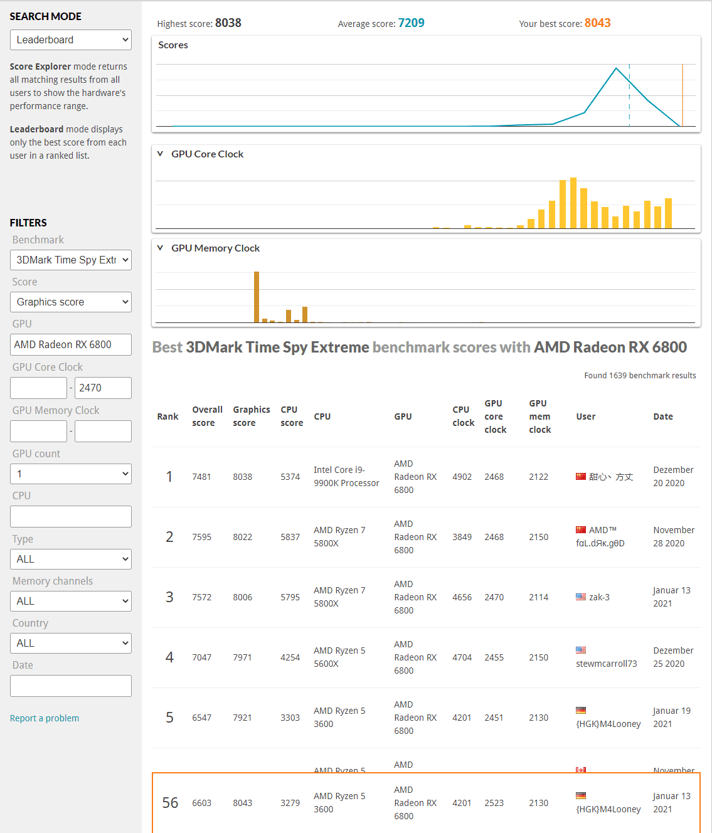This screenshot has height=833, width=712.
Task: Click graphics score 8006 in the table
Action: pos(242,597)
